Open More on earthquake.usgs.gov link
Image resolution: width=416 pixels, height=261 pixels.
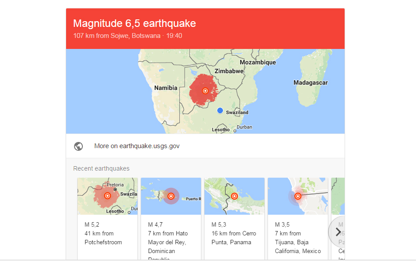point(137,146)
